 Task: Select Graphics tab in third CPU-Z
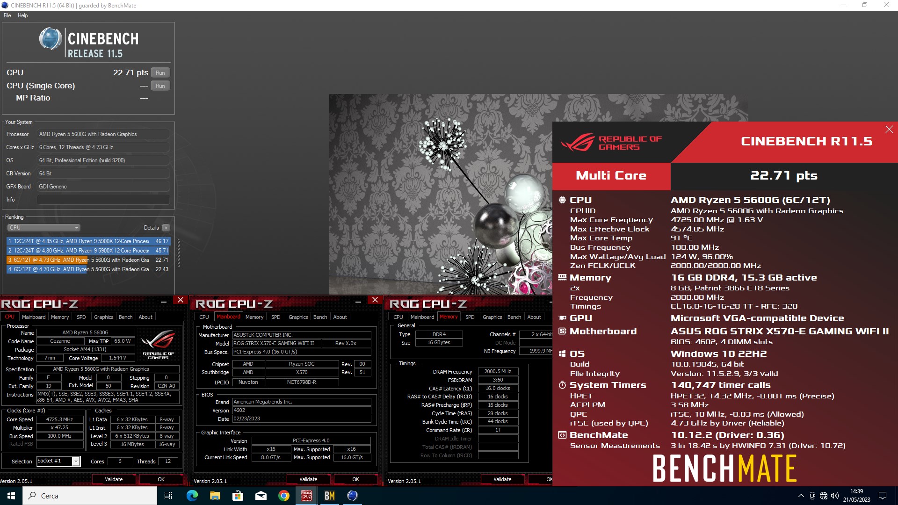[492, 317]
